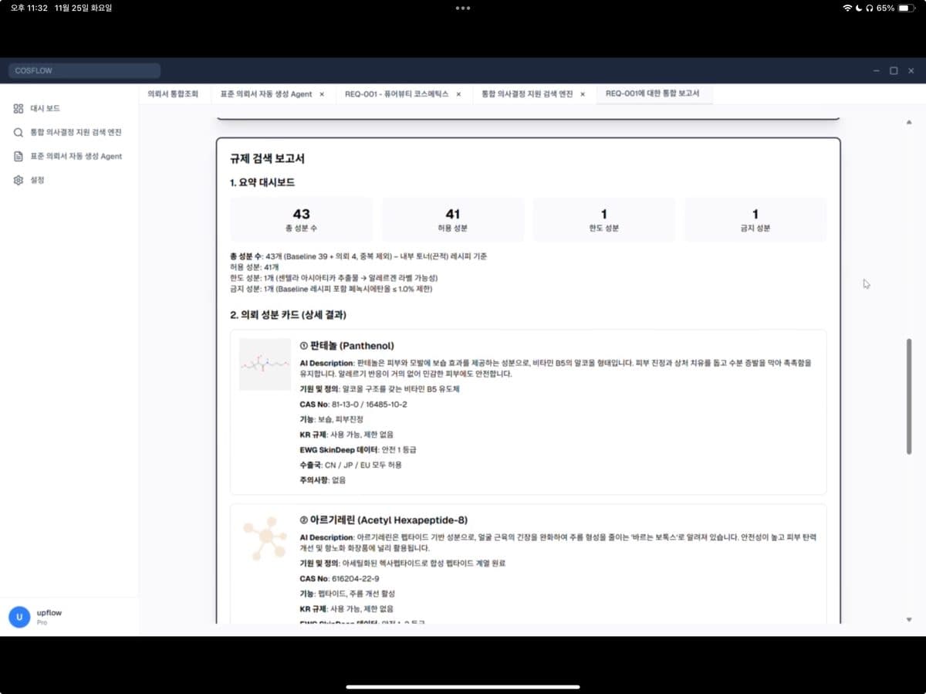
Task: Click the upflow user avatar
Action: (x=19, y=617)
